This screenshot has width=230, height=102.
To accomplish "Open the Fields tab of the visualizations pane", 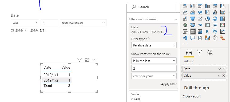I will pos(189,53).
